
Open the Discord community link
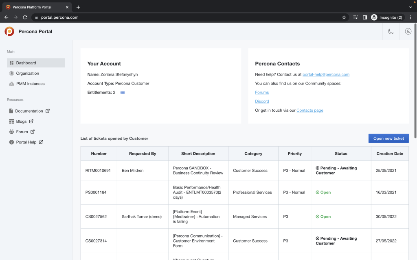coord(262,101)
